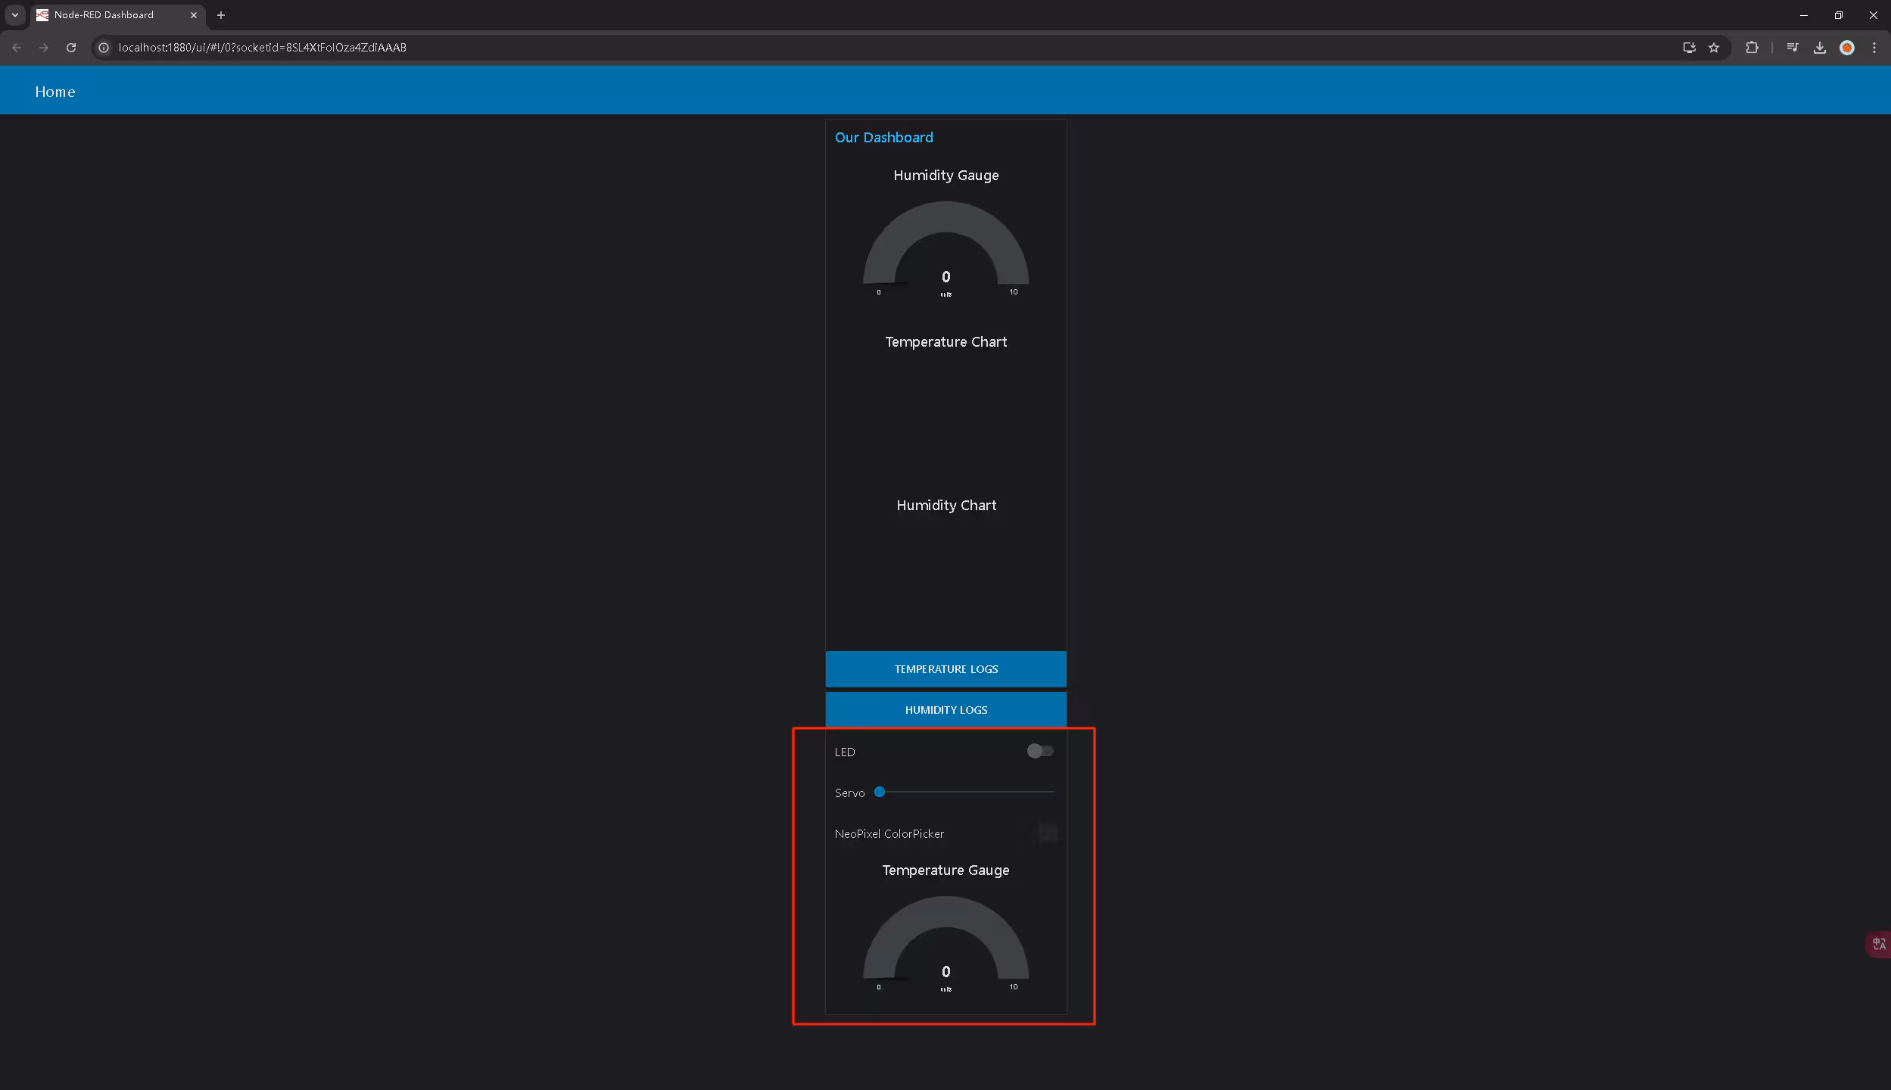Open the browser profile avatar
Screen dimensions: 1891x1090
(1847, 48)
